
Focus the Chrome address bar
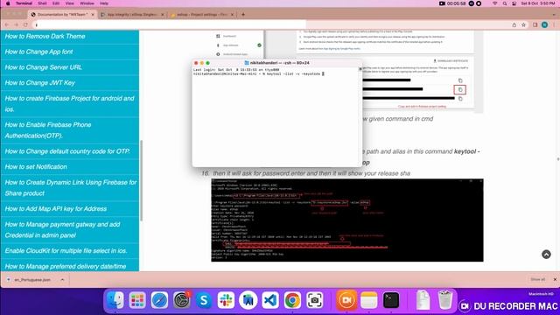click(x=271, y=24)
